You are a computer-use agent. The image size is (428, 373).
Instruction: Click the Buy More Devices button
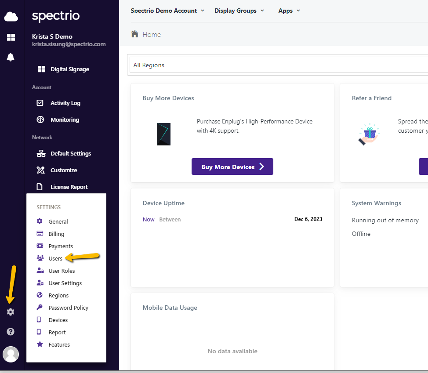[x=232, y=167]
